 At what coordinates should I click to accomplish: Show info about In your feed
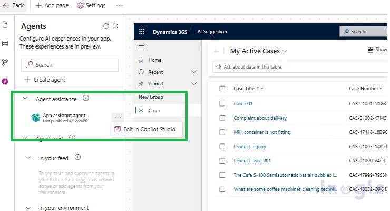(x=77, y=157)
